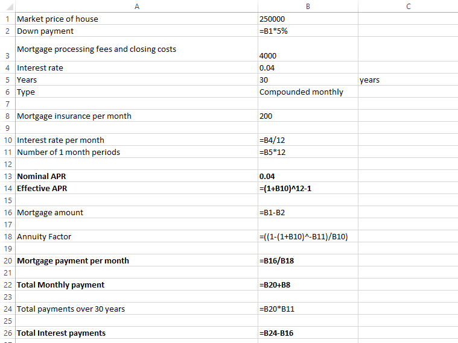
Task: Select 'Interest rate per month' cell
Action: 137,140
